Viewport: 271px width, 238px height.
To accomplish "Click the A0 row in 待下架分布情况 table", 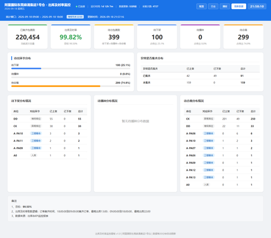I will coord(49,155).
